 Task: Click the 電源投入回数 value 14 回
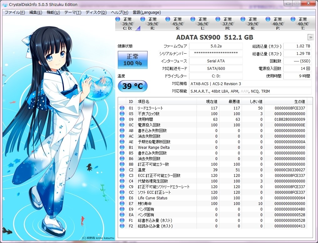pos(297,69)
